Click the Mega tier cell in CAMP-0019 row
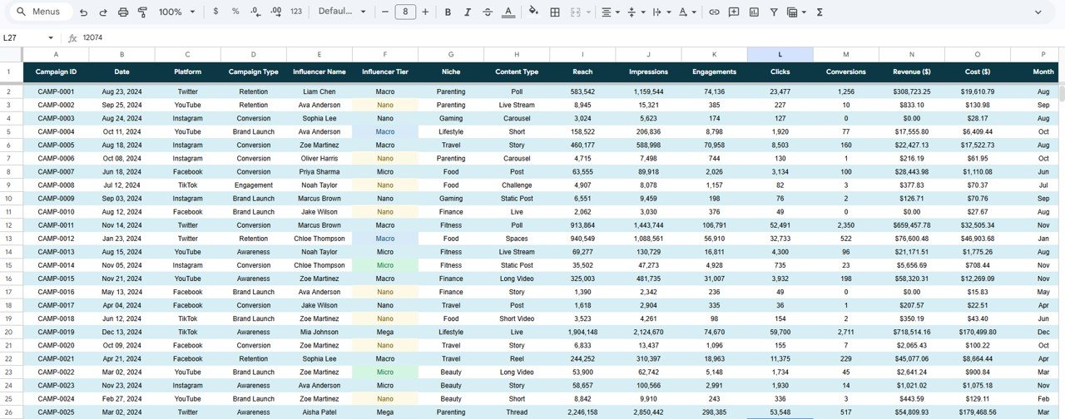This screenshot has height=419, width=1065. (x=385, y=332)
